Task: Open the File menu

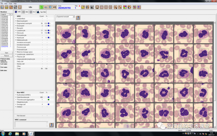Action: [2, 4]
